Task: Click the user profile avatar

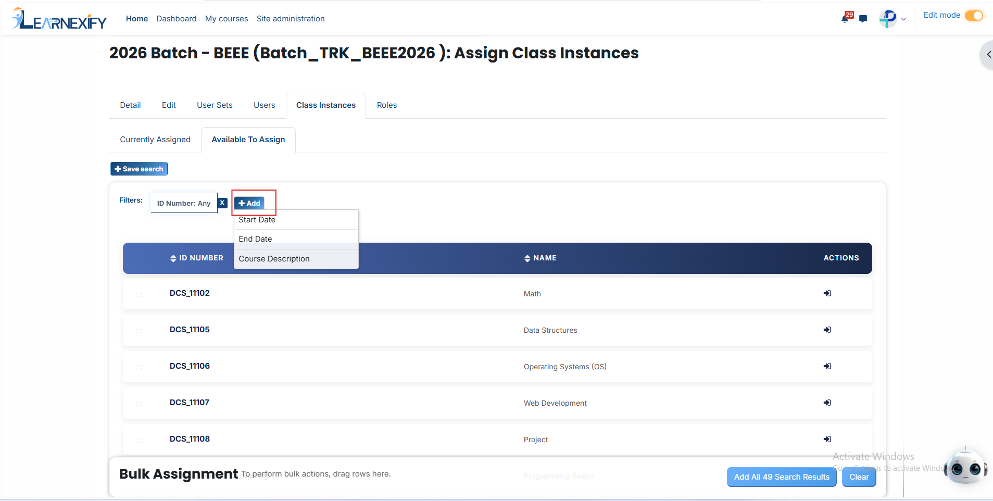Action: [888, 19]
